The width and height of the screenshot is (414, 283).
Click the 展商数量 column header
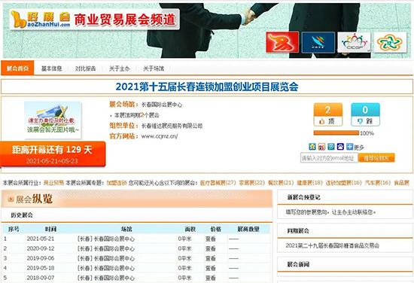tap(248, 229)
